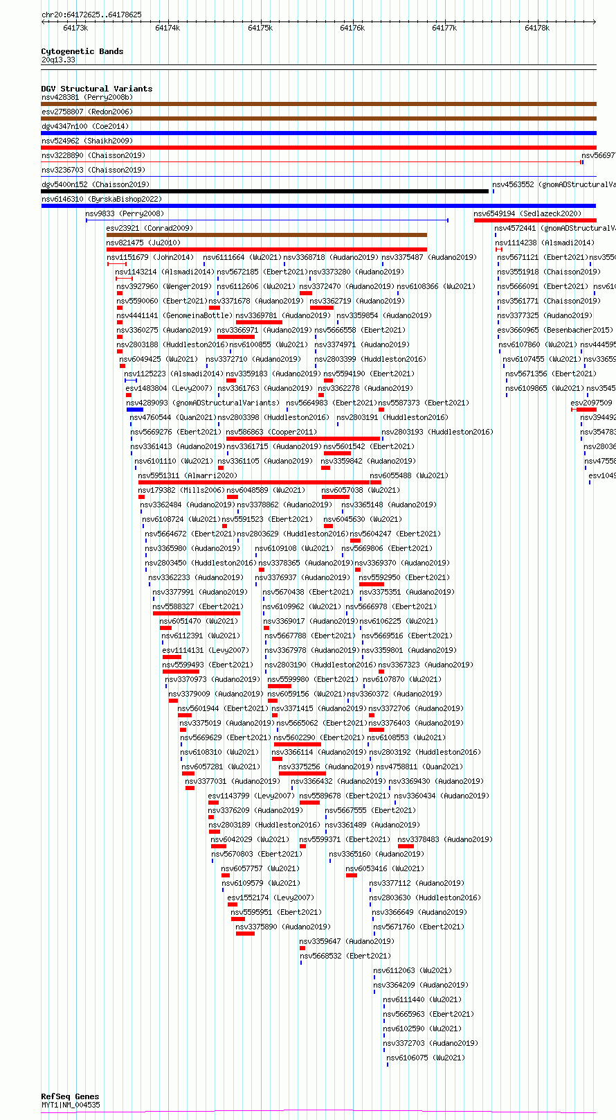The height and width of the screenshot is (1120, 616).
Task: Open variant esv1483804 (Levy2007)
Action: pyautogui.click(x=169, y=388)
